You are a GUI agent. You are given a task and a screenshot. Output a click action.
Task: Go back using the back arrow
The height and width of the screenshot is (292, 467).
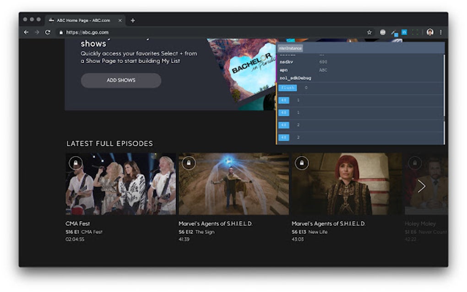click(26, 32)
